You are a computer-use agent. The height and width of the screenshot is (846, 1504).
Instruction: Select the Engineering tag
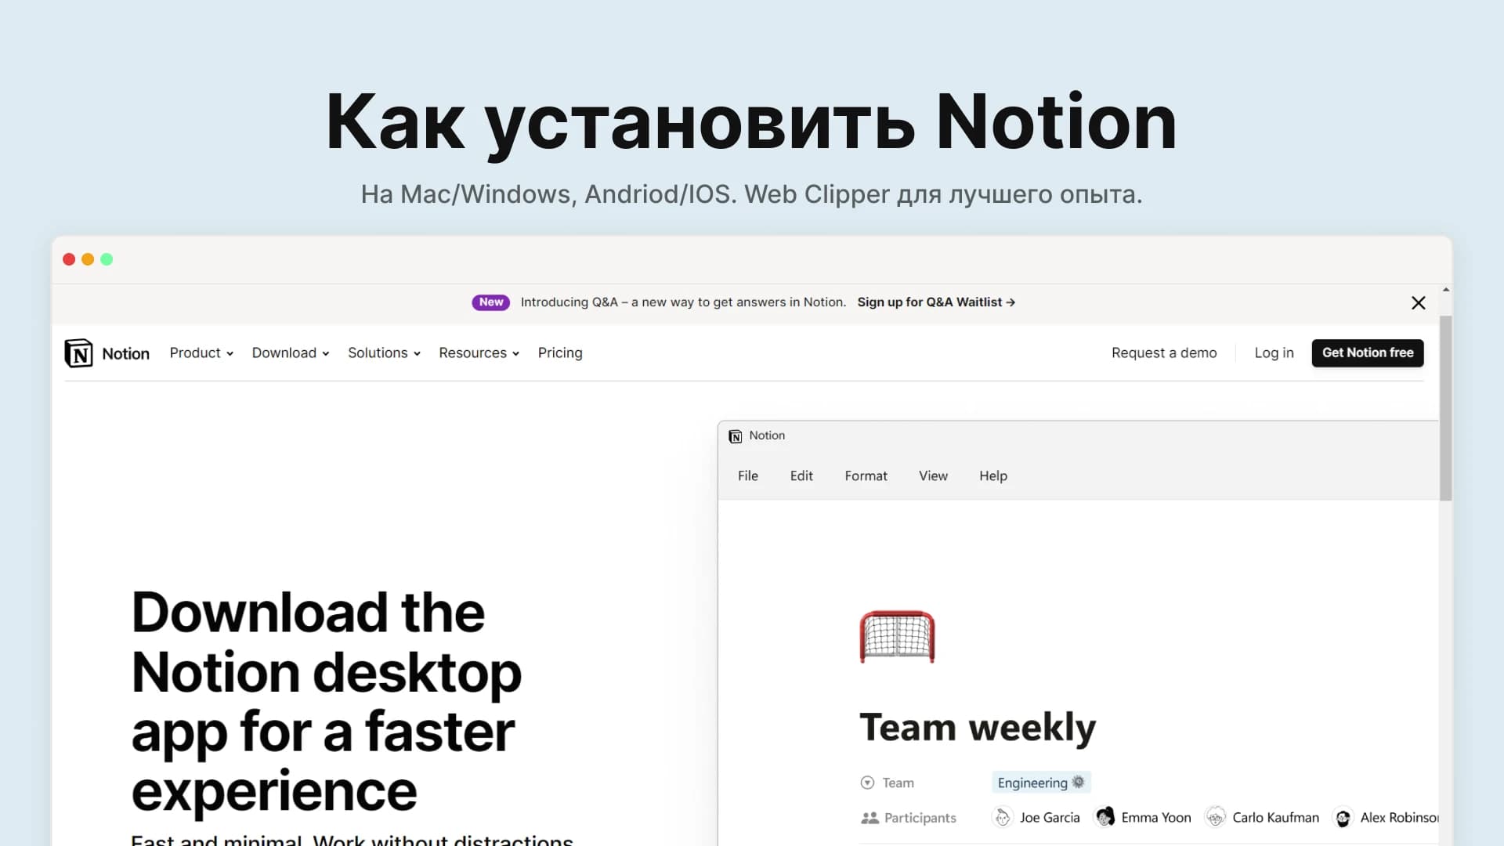tap(1041, 783)
